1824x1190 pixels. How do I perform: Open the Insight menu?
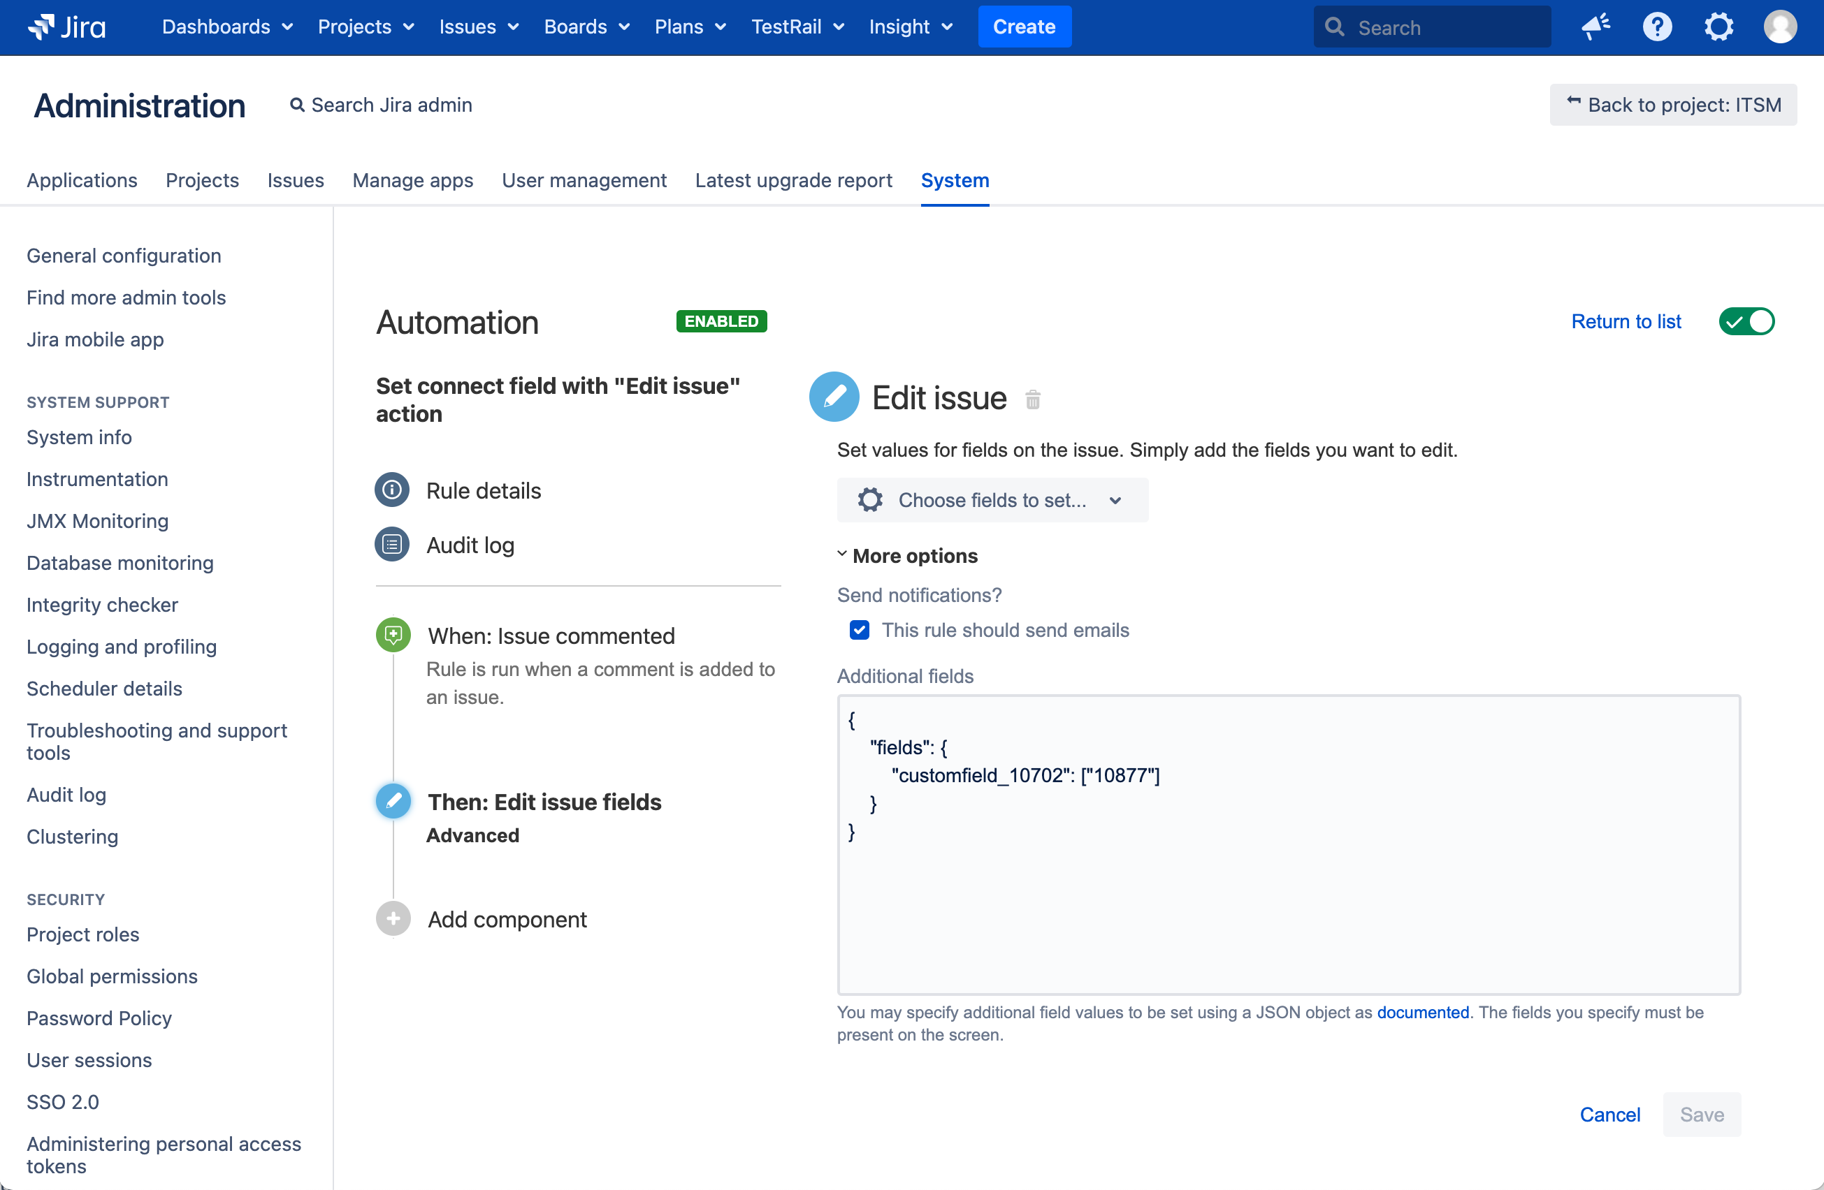pos(911,27)
